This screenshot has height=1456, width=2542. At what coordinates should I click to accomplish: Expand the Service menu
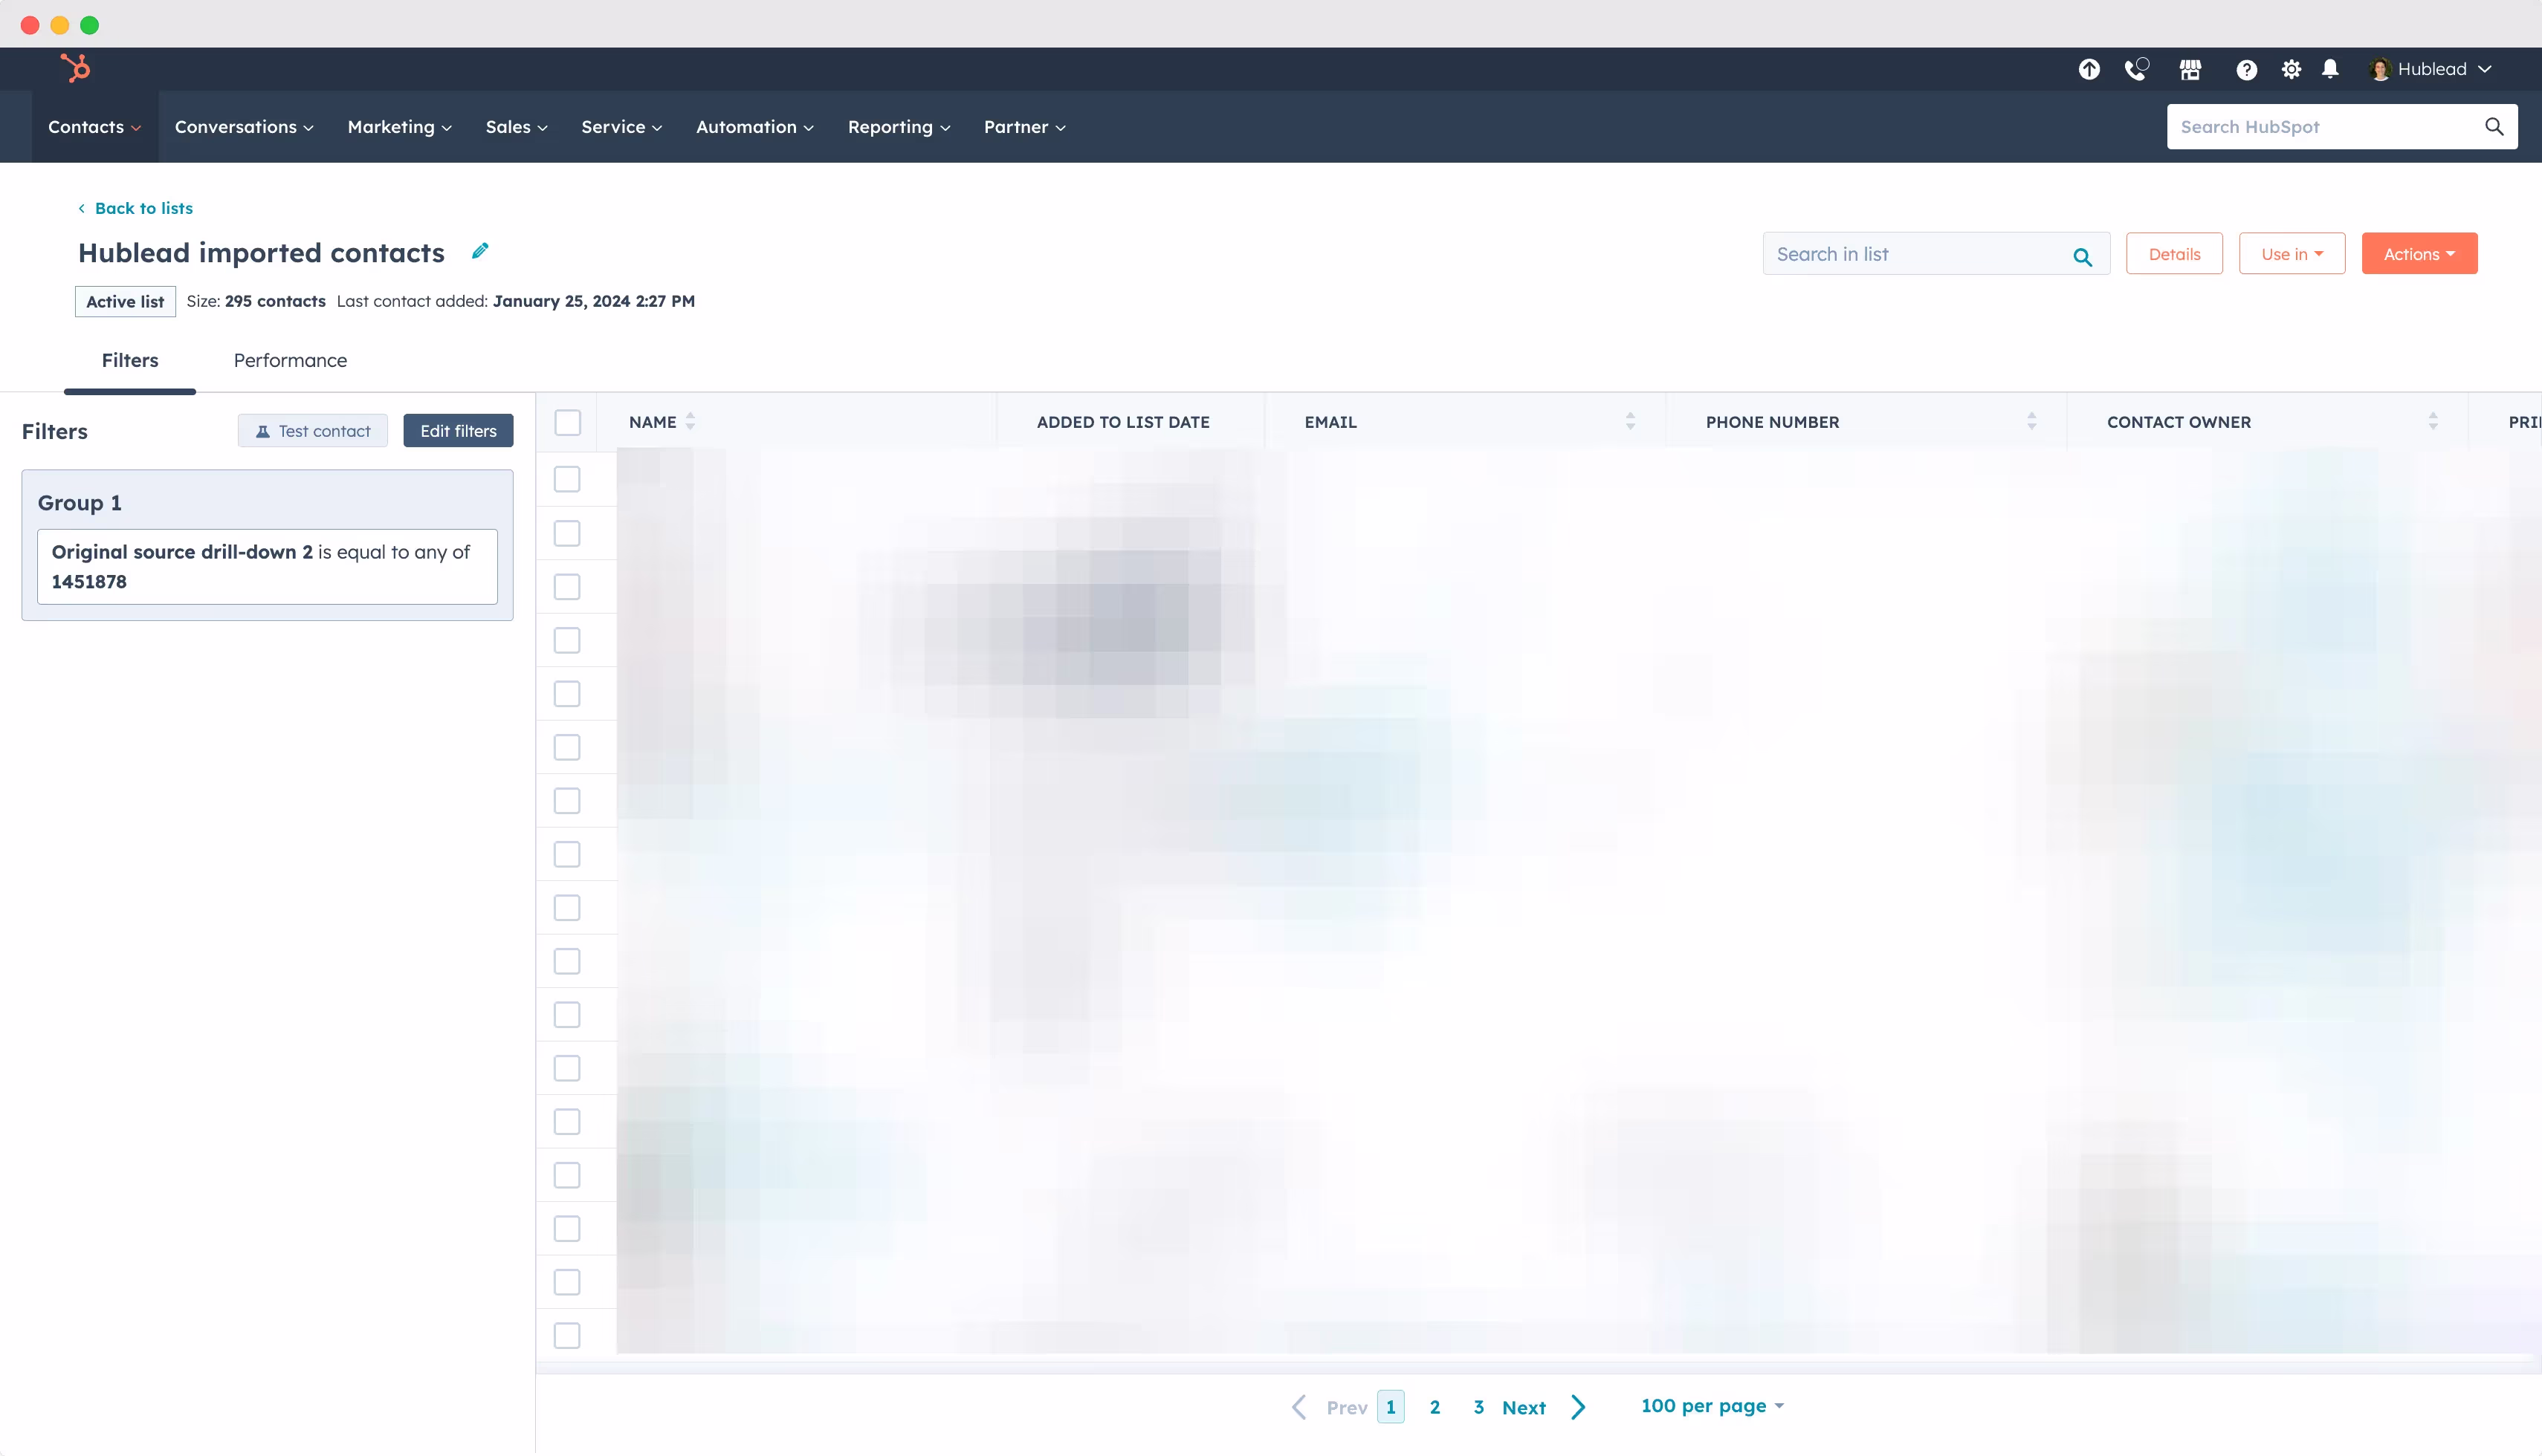click(x=621, y=127)
